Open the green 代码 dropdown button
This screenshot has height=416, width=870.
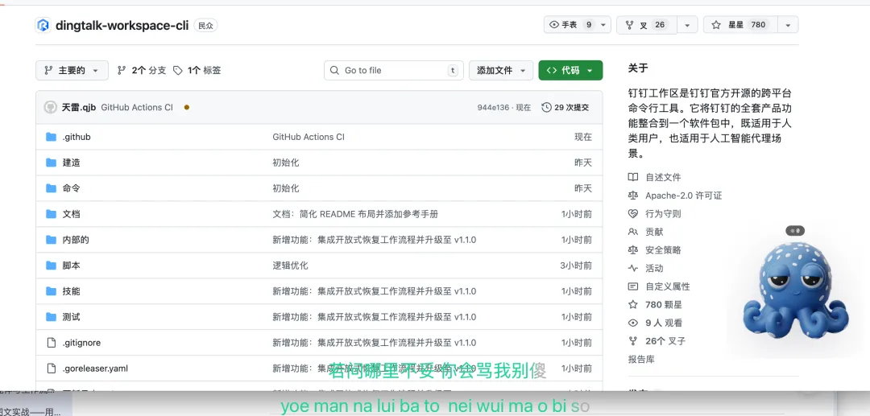(570, 70)
